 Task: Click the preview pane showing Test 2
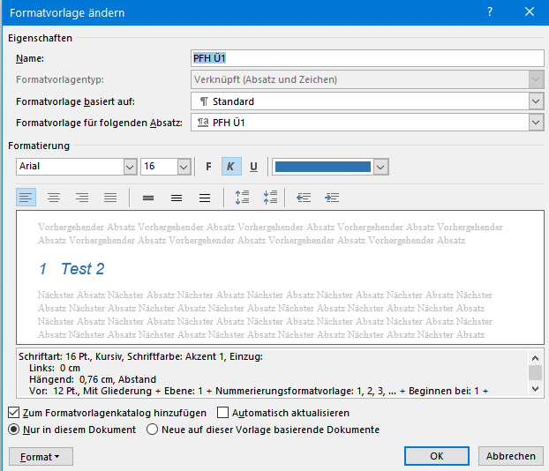point(280,278)
